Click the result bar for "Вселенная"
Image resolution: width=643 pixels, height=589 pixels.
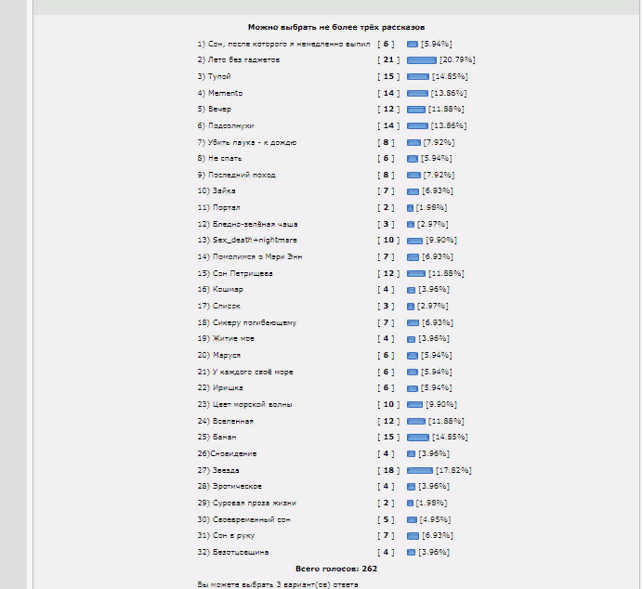coord(415,421)
